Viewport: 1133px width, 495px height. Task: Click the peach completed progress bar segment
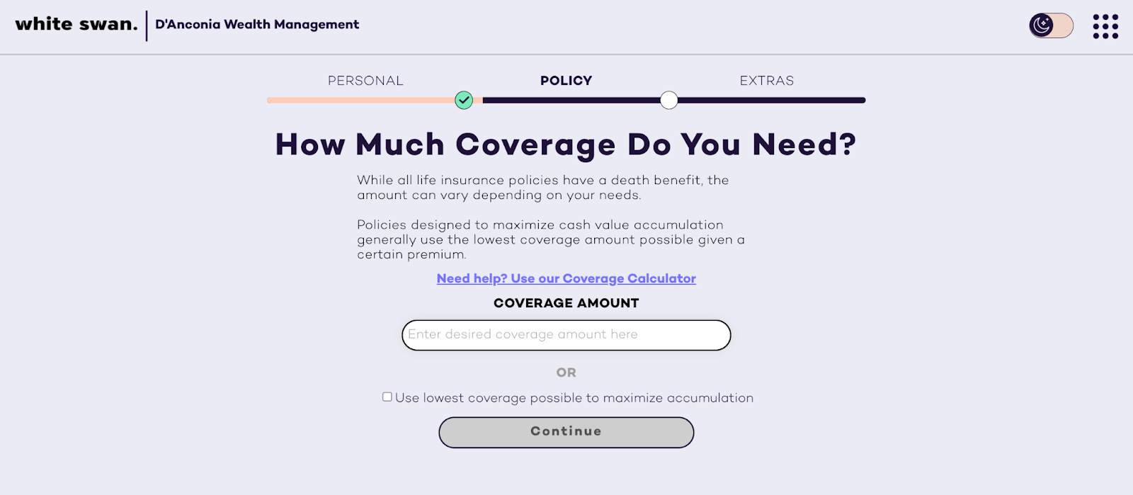361,101
